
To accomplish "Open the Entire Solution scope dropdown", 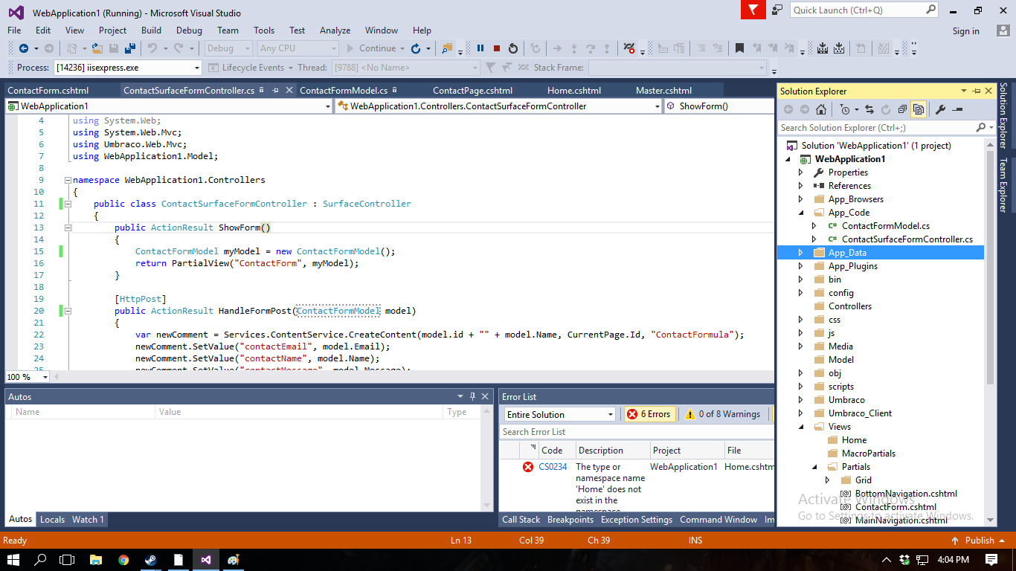I will point(559,414).
